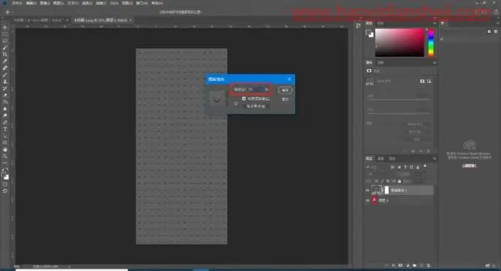This screenshot has width=501, height=271.
Task: Hide the bottom layer via eye icon
Action: 367,201
